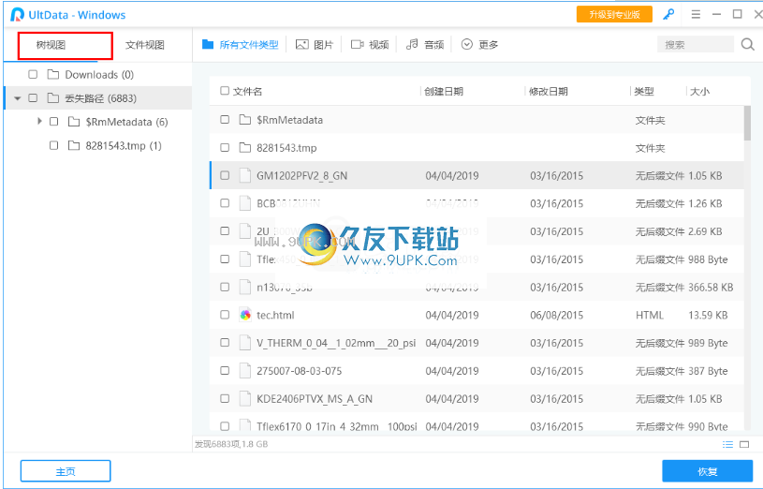Switch to 树视图 tree view tab
The image size is (763, 489).
coord(51,45)
